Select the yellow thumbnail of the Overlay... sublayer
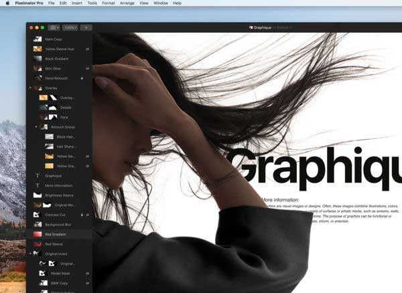This screenshot has width=402, height=293. pos(44,98)
